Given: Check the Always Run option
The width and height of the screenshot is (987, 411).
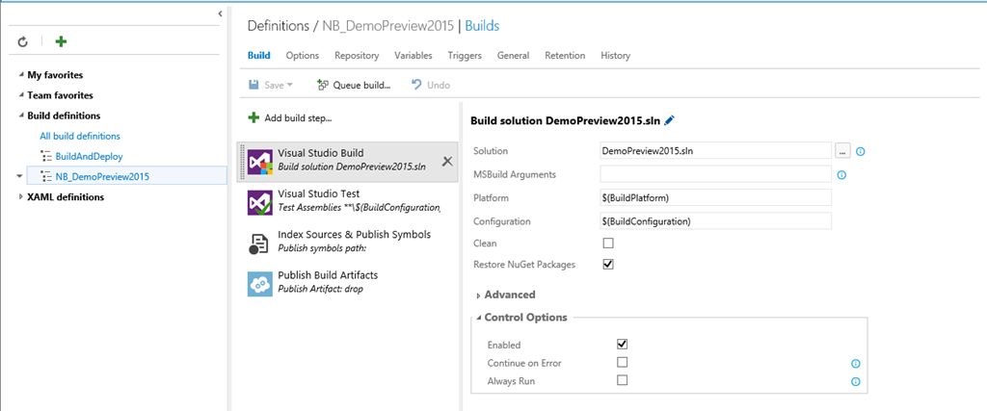Looking at the screenshot, I should (623, 380).
